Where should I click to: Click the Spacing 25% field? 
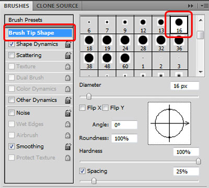click(x=186, y=171)
